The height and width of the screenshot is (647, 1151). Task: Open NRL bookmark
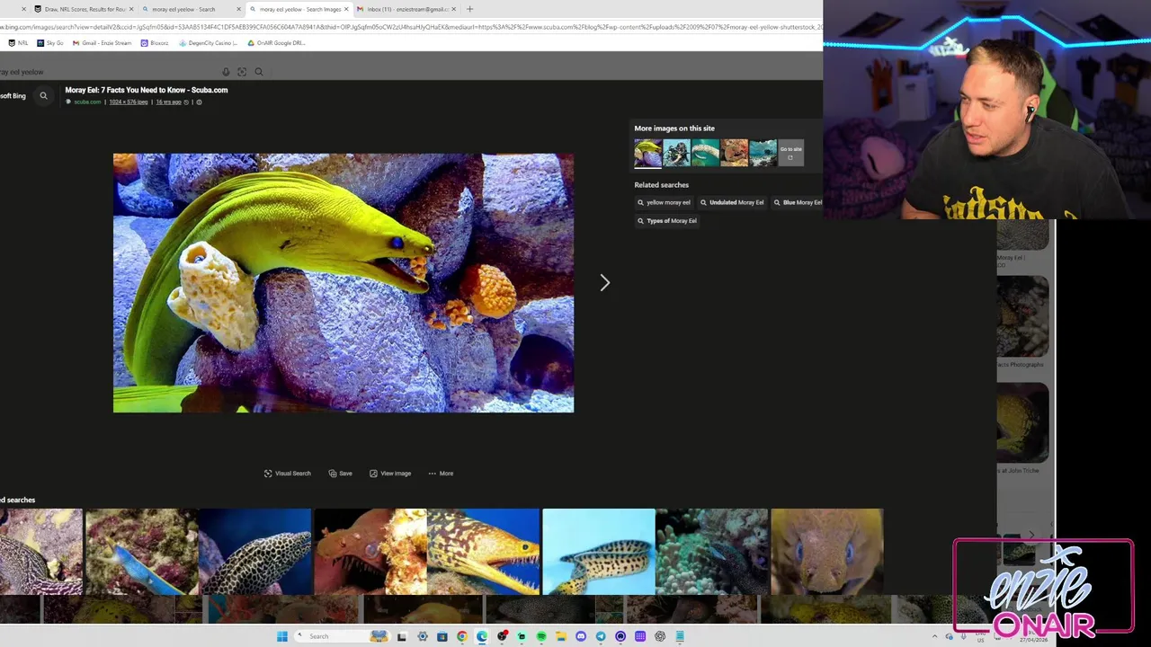pyautogui.click(x=18, y=43)
